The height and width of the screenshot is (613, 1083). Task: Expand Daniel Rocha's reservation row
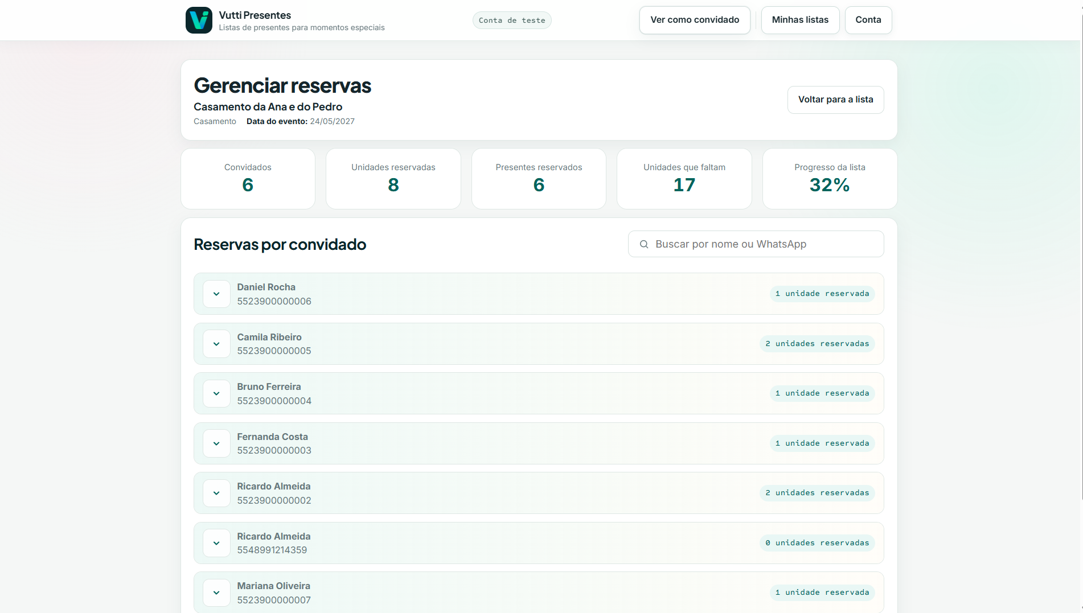coord(216,294)
